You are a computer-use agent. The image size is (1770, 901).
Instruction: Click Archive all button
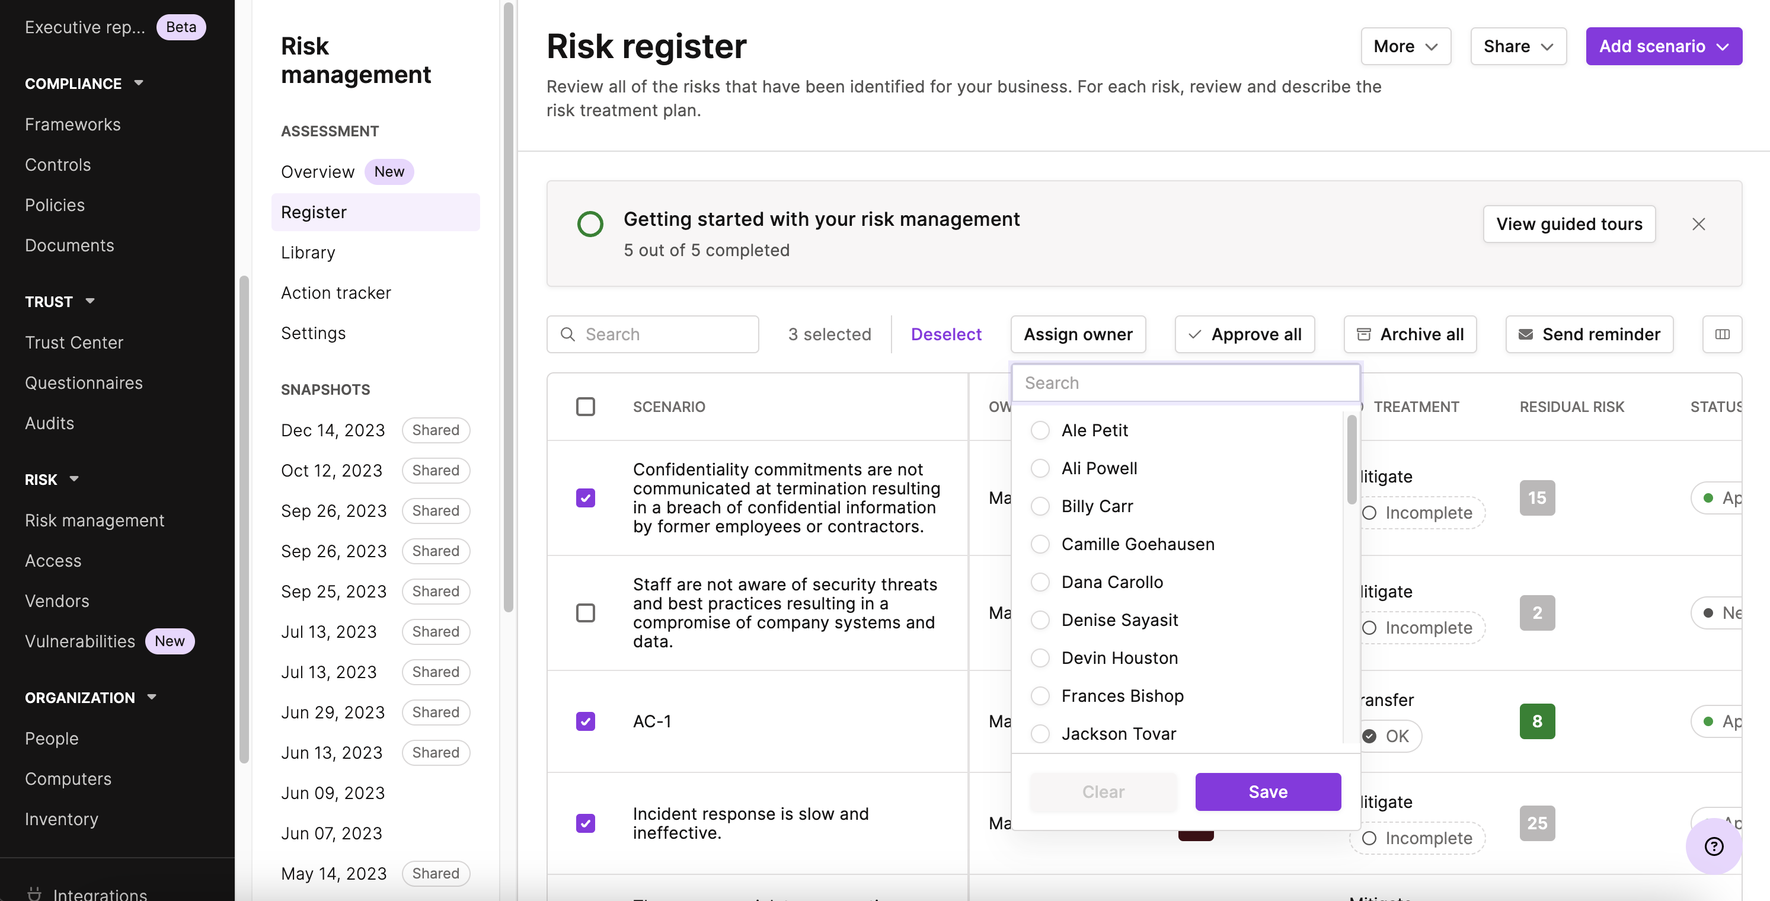[x=1410, y=334]
